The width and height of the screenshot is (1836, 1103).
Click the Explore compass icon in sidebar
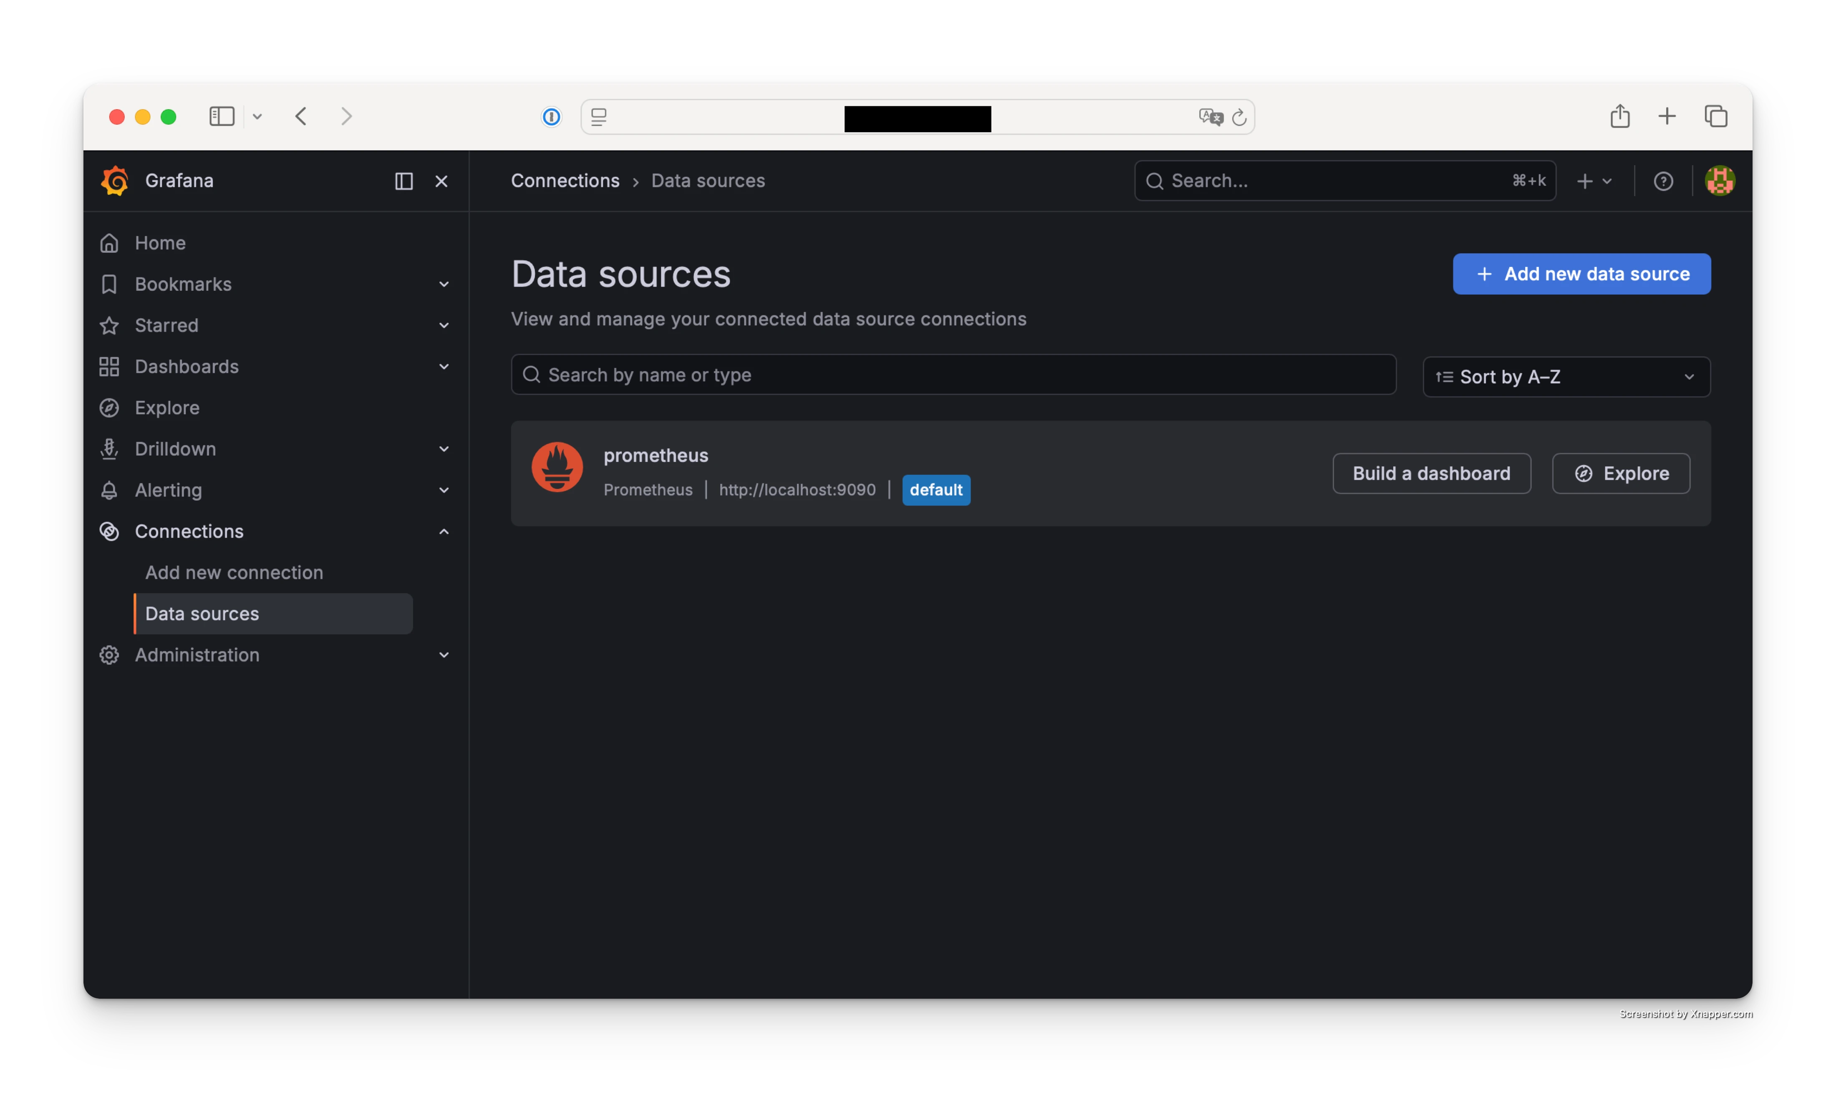pyautogui.click(x=109, y=408)
